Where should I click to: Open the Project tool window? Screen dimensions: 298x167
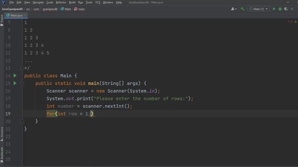(x=2, y=20)
